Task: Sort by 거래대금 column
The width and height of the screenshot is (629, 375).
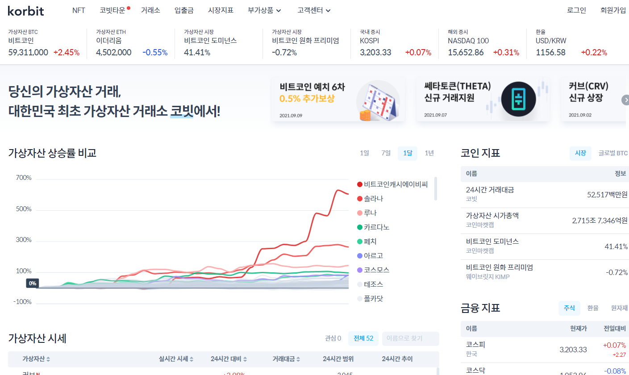Action: coord(286,359)
